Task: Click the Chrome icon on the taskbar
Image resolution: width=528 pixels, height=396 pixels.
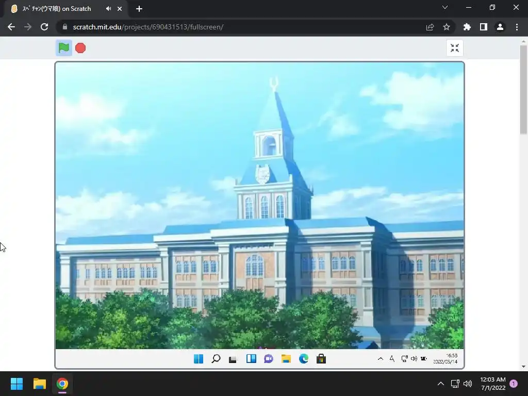Action: [x=62, y=384]
